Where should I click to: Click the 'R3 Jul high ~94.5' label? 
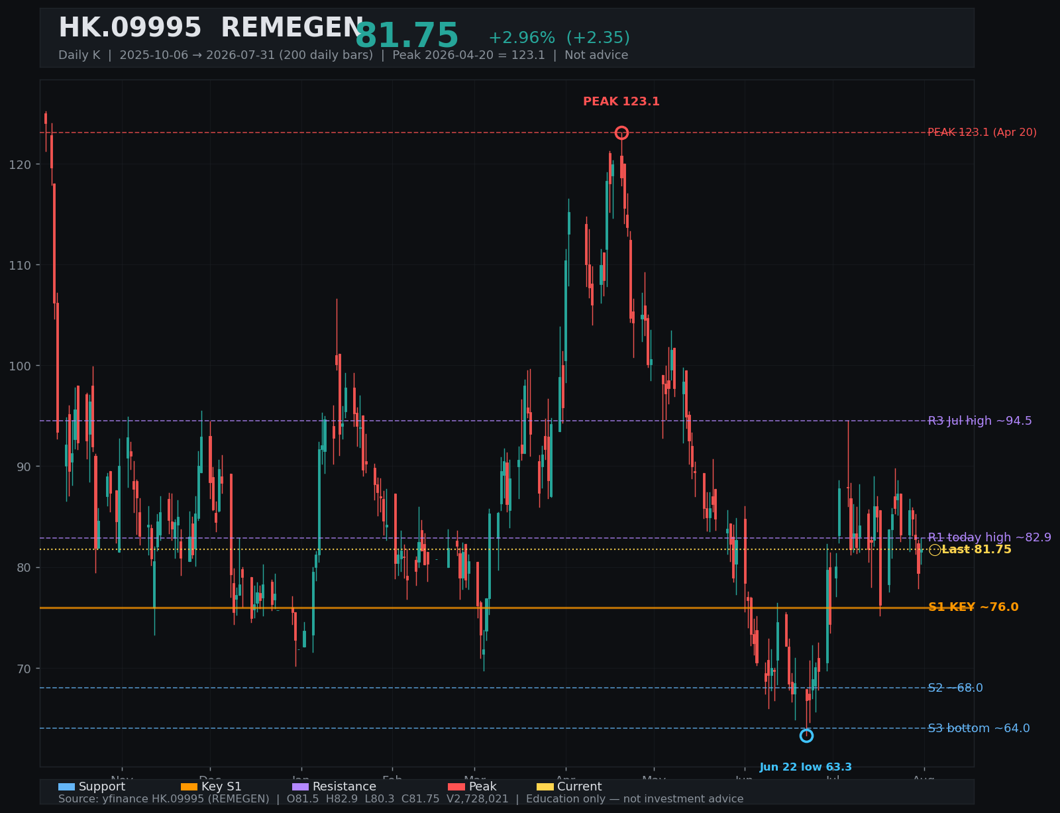(980, 421)
